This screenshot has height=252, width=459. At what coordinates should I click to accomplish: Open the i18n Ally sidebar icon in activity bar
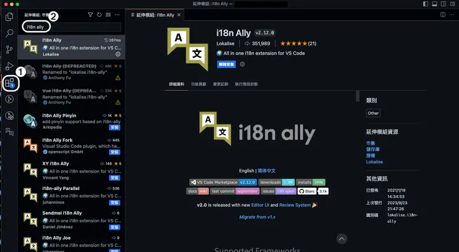[9, 132]
